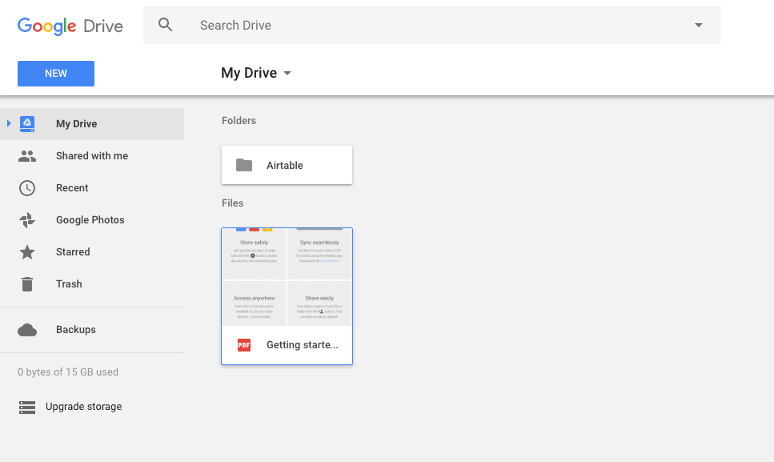
Task: Click the Files section heading
Action: coord(232,203)
